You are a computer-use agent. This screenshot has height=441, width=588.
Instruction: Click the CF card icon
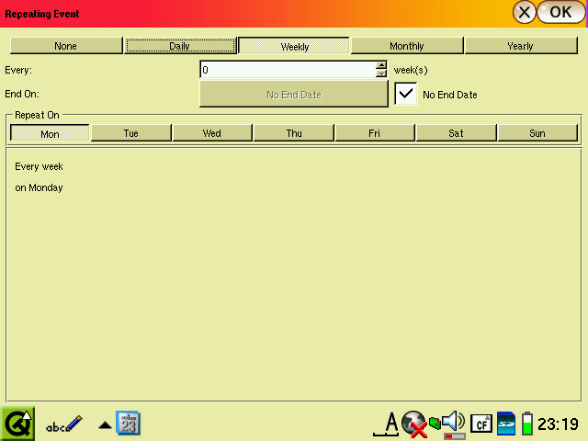click(481, 424)
